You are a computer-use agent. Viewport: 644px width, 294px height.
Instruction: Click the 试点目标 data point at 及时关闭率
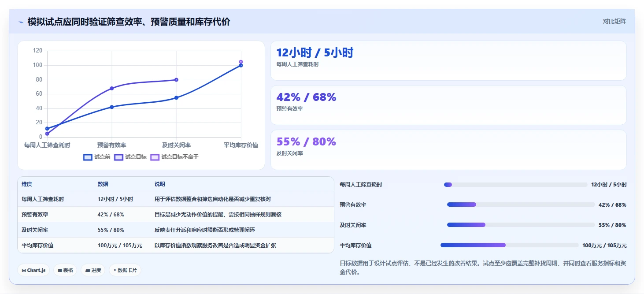click(x=176, y=80)
